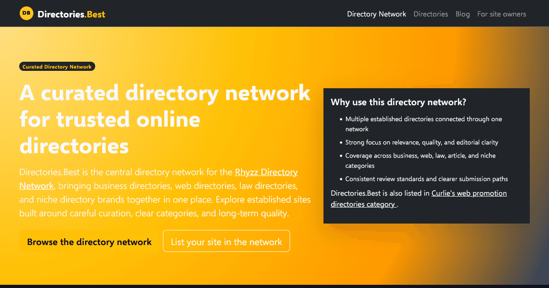Open the For site owners page
The height and width of the screenshot is (288, 549).
pos(501,14)
